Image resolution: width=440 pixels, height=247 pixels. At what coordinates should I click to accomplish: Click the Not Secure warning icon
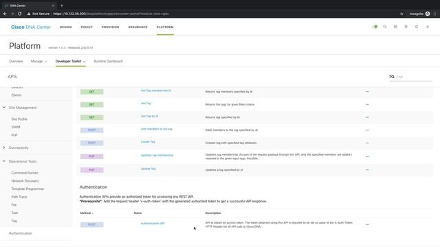29,14
